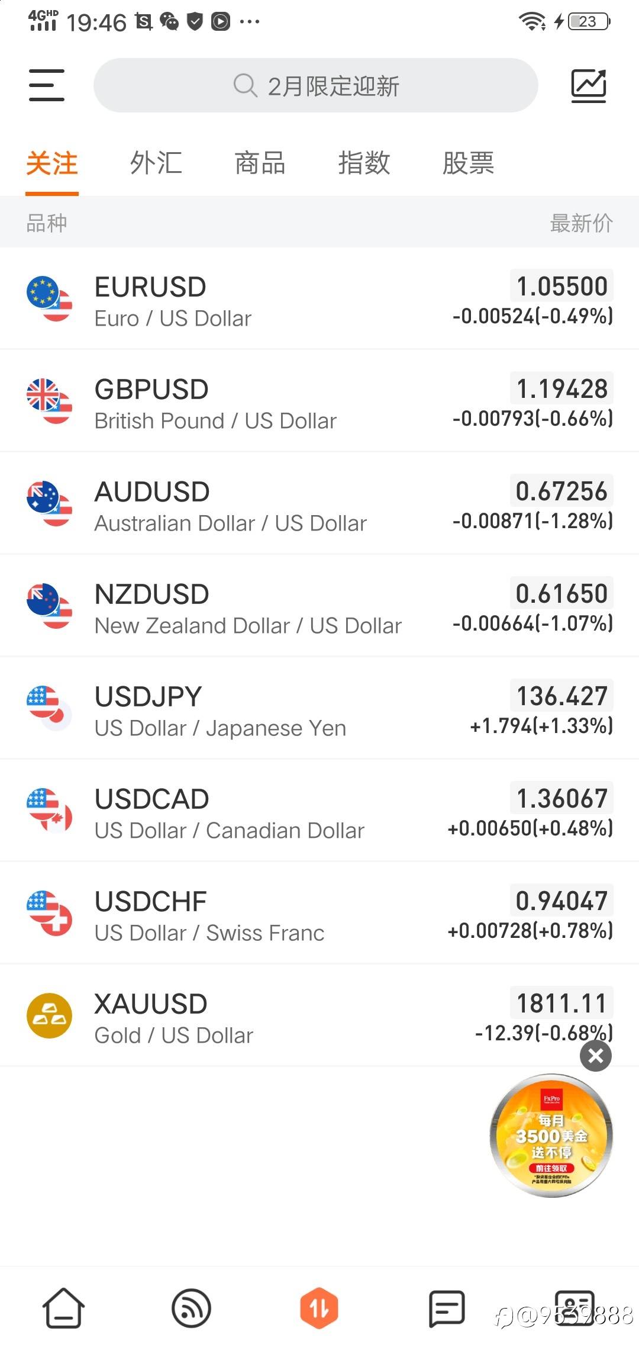Open the news feed signal icon
This screenshot has width=639, height=1350.
click(191, 1308)
